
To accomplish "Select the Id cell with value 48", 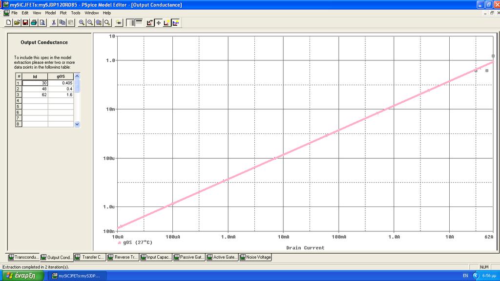I will point(35,89).
